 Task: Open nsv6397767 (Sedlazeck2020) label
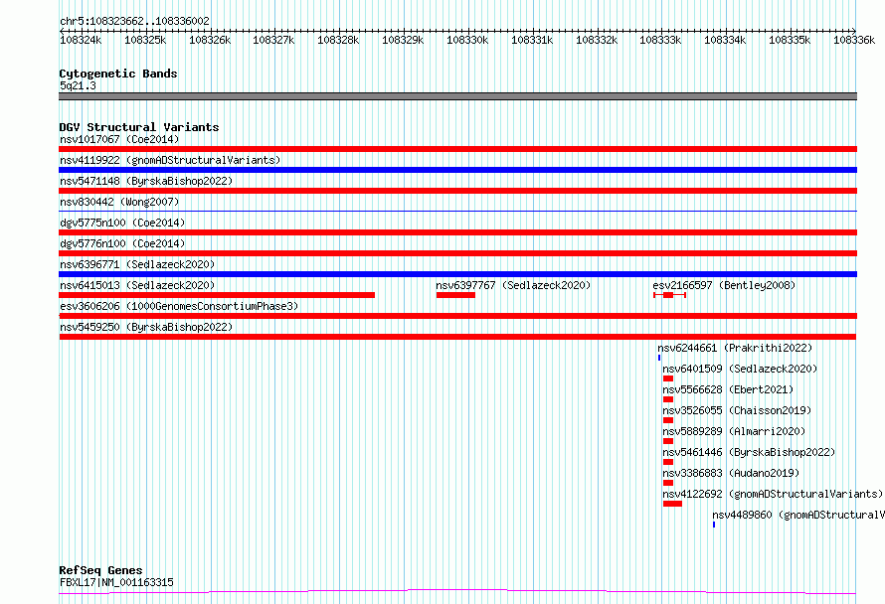click(x=513, y=285)
